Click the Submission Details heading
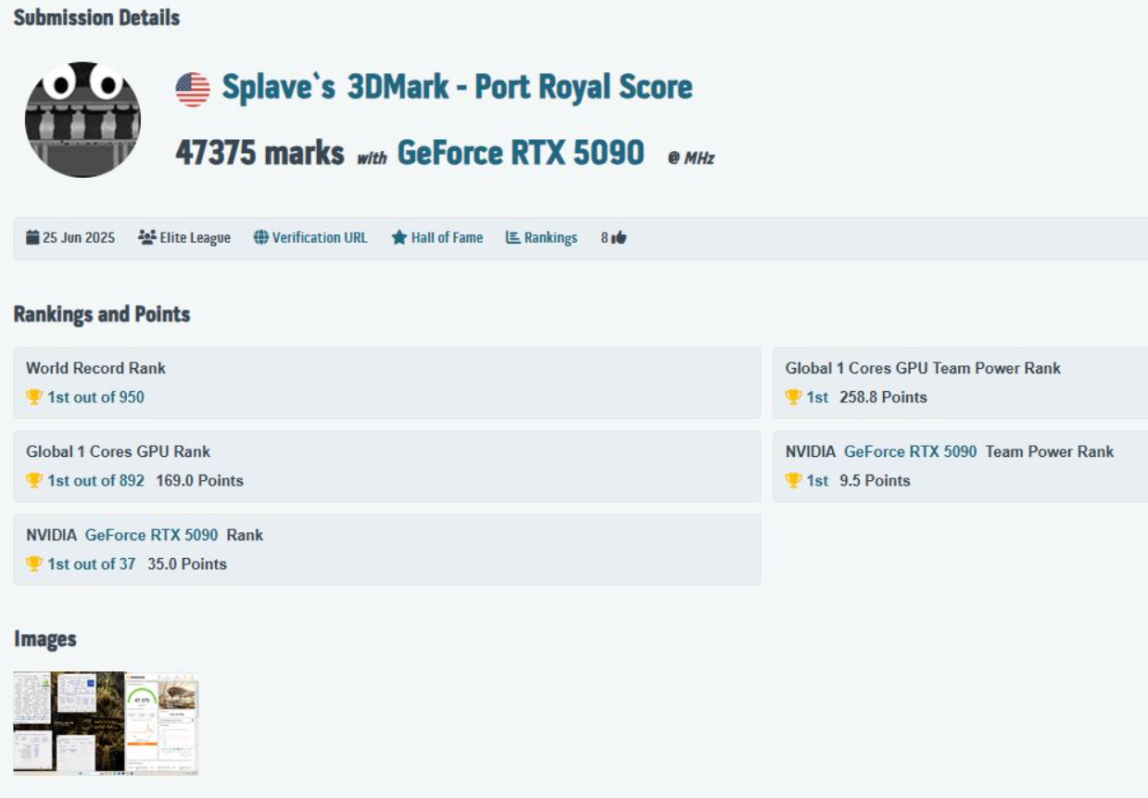Screen dimensions: 1148x798 [x=97, y=18]
